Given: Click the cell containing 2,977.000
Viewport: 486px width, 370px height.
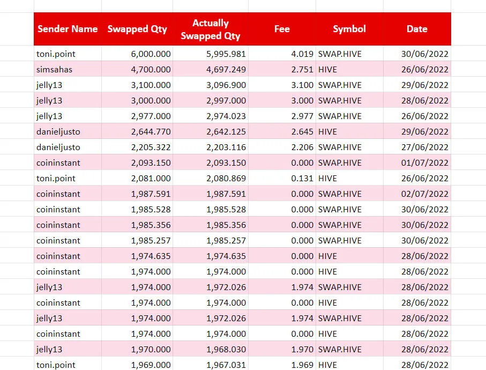Looking at the screenshot, I should pos(137,115).
